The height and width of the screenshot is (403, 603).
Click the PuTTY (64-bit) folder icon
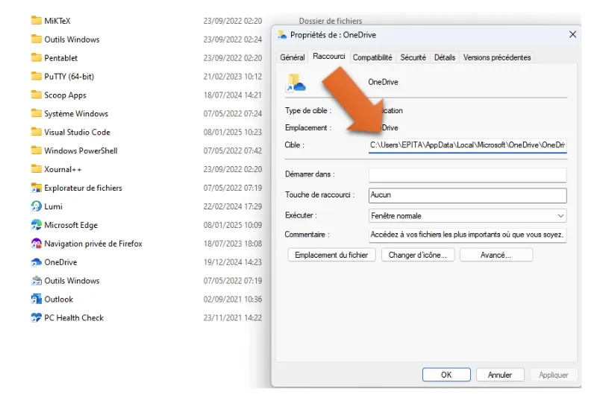[x=36, y=76]
